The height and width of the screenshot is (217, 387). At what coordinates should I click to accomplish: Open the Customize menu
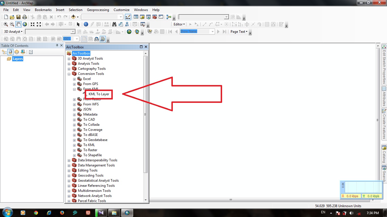[x=122, y=10]
